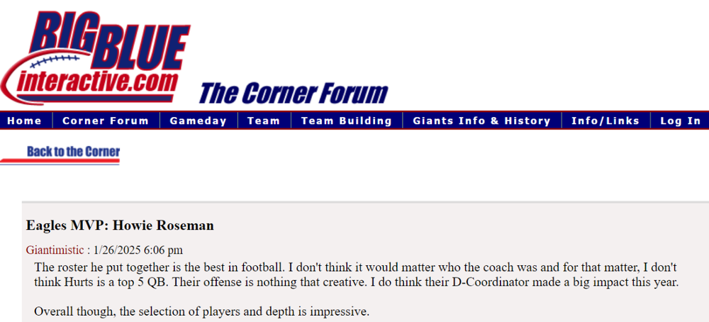Select the Team menu item
Viewport: 709px width, 322px height.
pos(264,121)
